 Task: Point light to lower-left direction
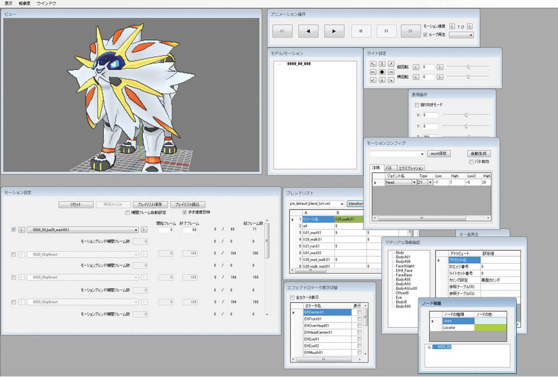[x=373, y=80]
